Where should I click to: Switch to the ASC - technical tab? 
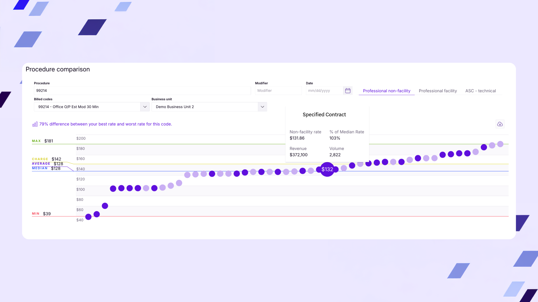click(x=480, y=91)
